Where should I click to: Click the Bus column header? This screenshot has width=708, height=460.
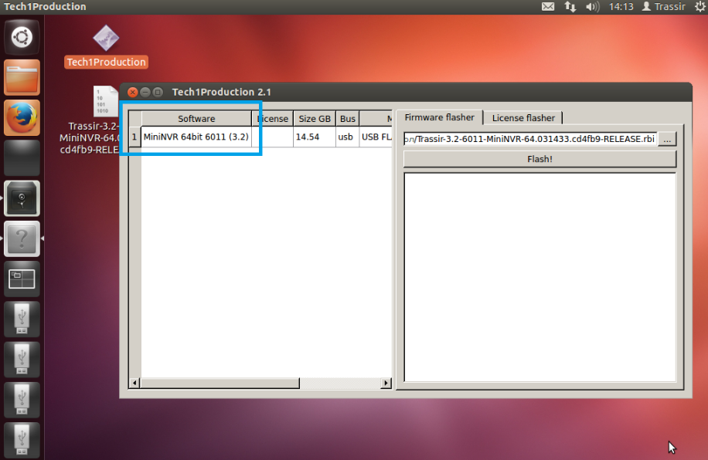(x=347, y=119)
